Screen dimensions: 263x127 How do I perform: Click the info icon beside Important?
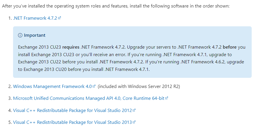pos(20,35)
